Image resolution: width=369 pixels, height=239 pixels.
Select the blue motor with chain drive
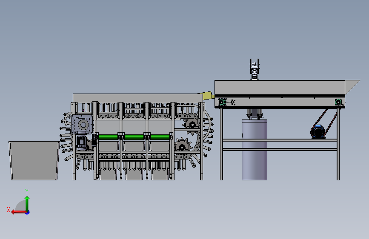318,132
